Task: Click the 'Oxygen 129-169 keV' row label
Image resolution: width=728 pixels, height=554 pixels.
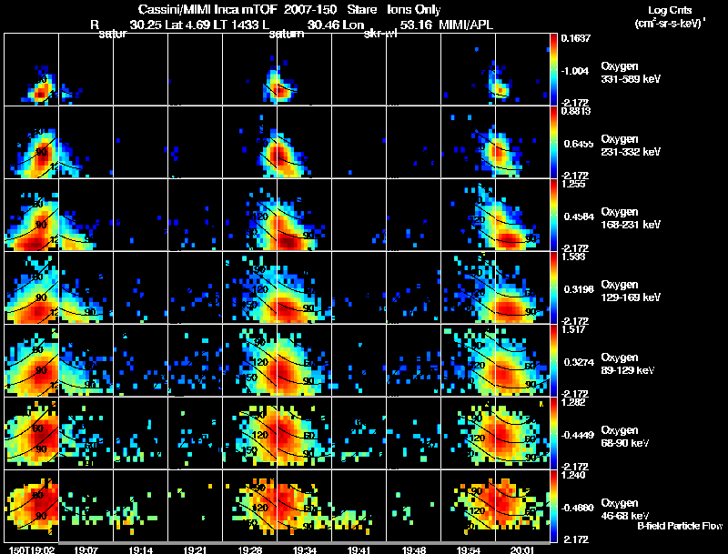Action: (631, 291)
